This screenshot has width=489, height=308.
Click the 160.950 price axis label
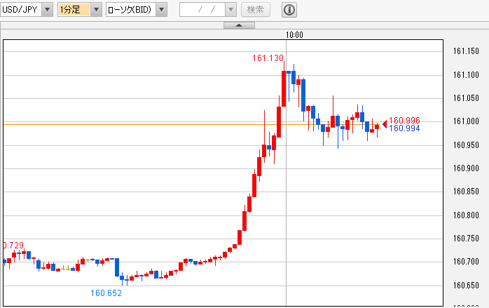[466, 145]
